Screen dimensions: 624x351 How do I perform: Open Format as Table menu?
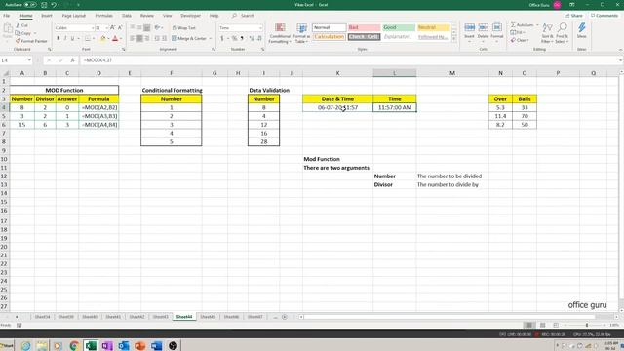pos(301,33)
